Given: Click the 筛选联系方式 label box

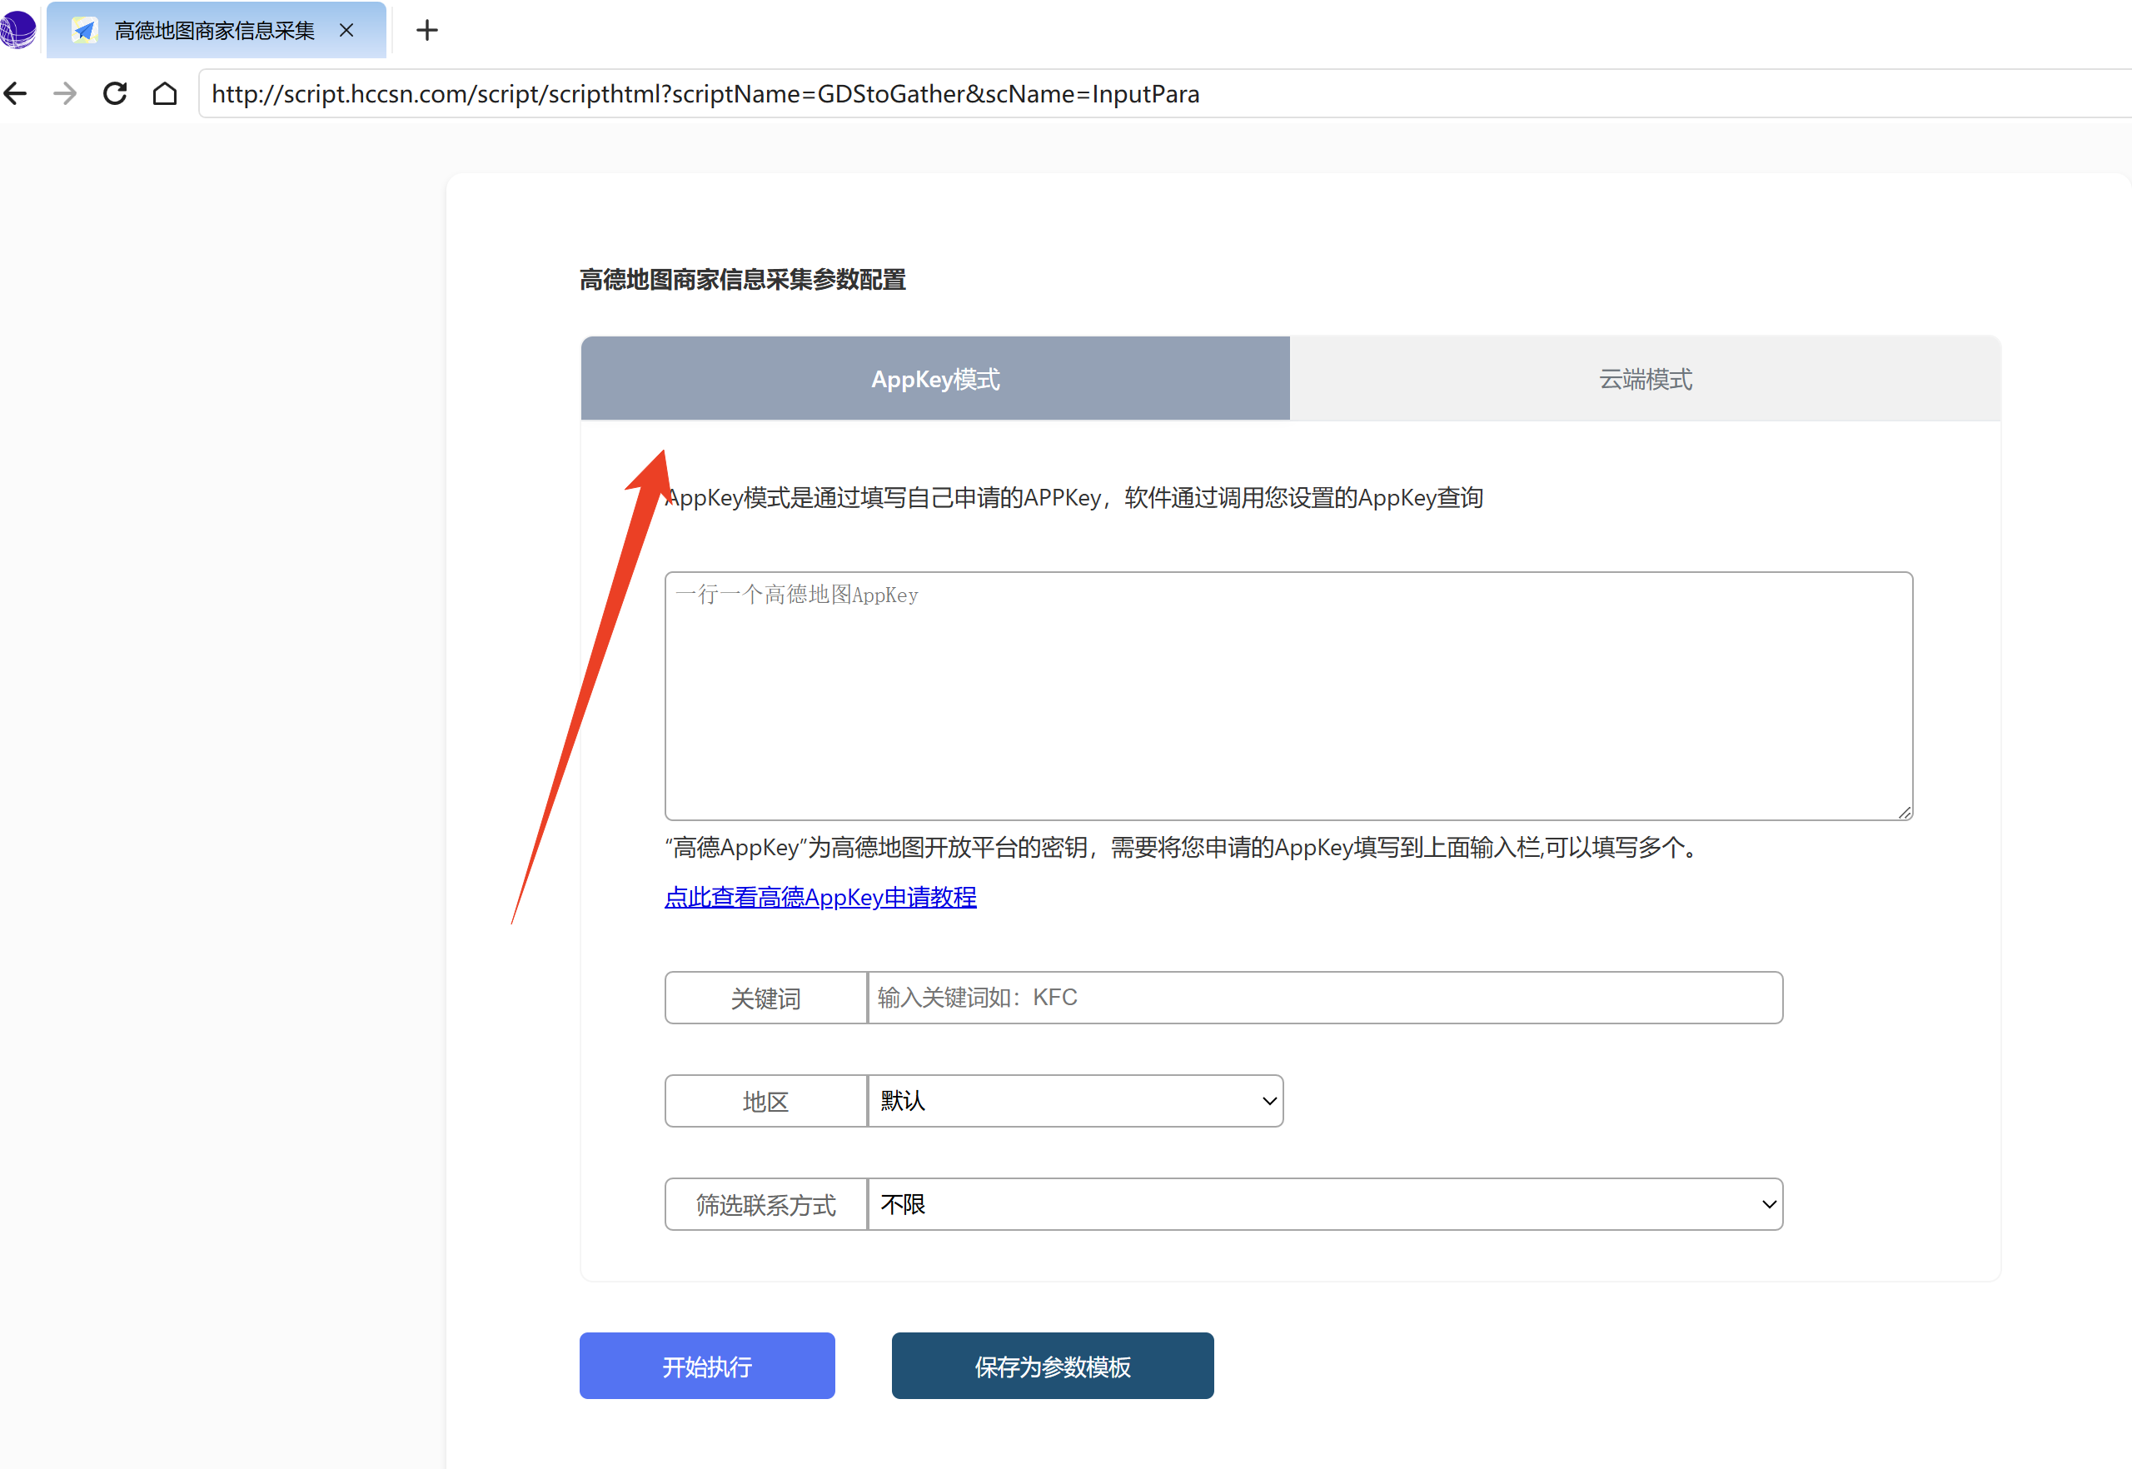Looking at the screenshot, I should 766,1203.
